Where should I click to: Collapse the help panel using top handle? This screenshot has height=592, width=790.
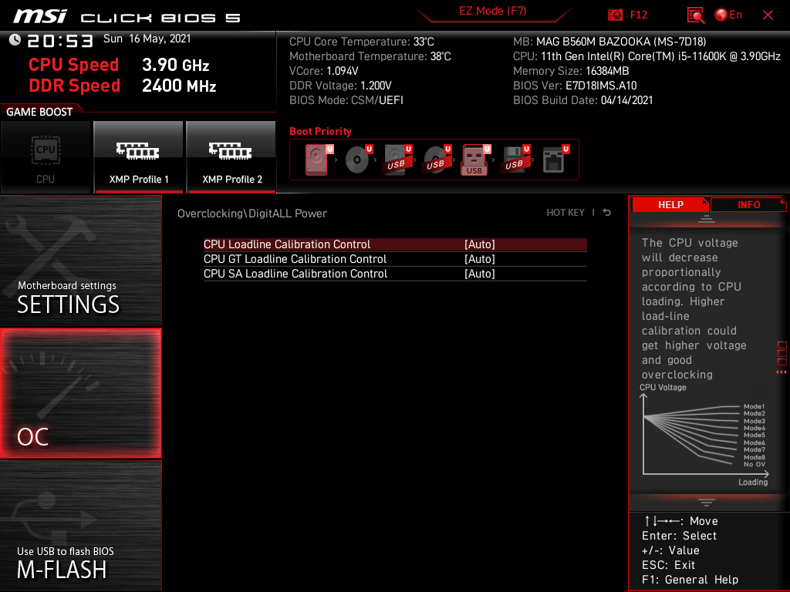point(707,218)
